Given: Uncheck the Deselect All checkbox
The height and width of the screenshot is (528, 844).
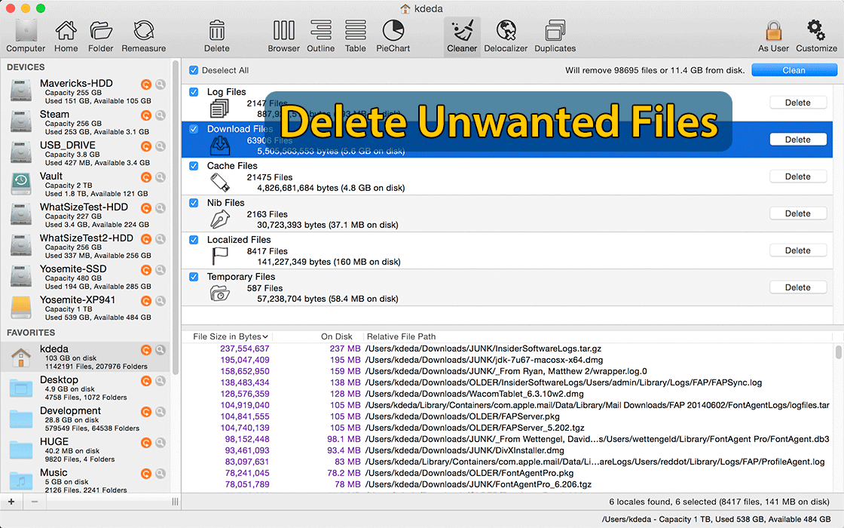Looking at the screenshot, I should 194,70.
